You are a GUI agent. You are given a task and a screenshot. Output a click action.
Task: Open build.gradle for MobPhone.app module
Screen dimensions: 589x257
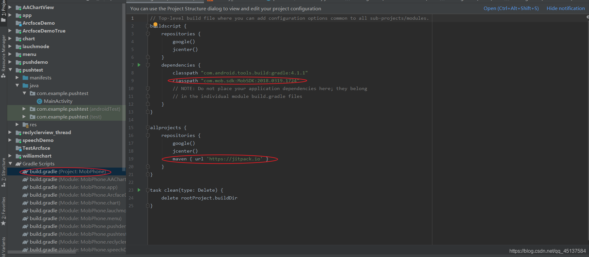coord(74,187)
